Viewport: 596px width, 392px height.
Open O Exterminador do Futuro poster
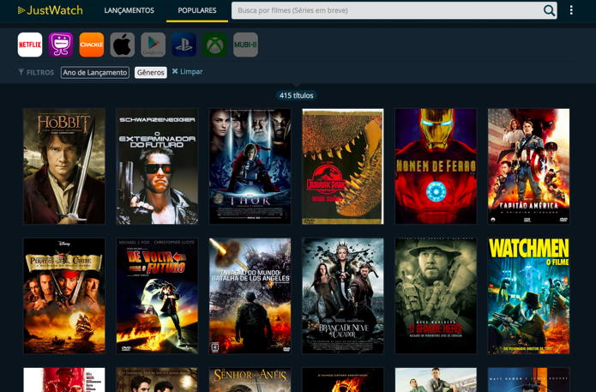(157, 166)
